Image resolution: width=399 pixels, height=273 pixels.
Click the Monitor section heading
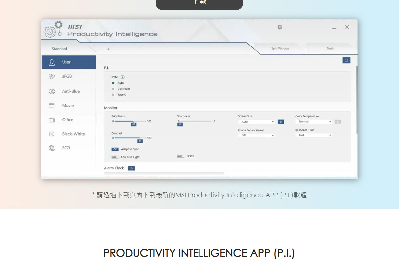(x=111, y=108)
